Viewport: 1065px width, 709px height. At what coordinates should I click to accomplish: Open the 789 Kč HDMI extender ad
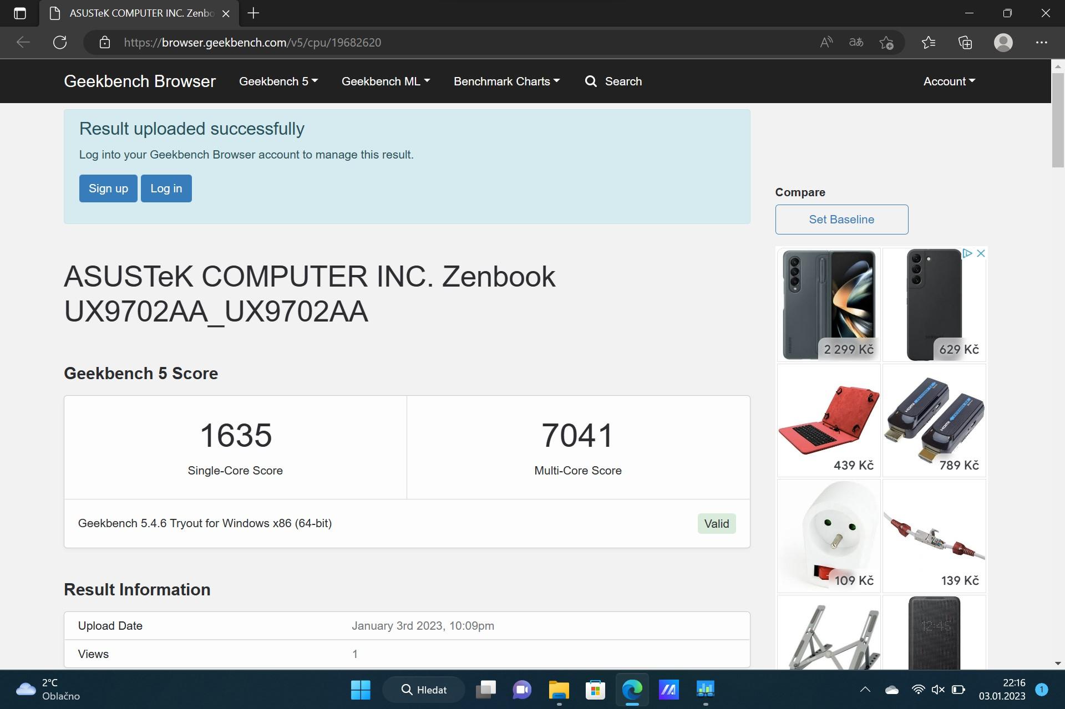click(x=934, y=420)
